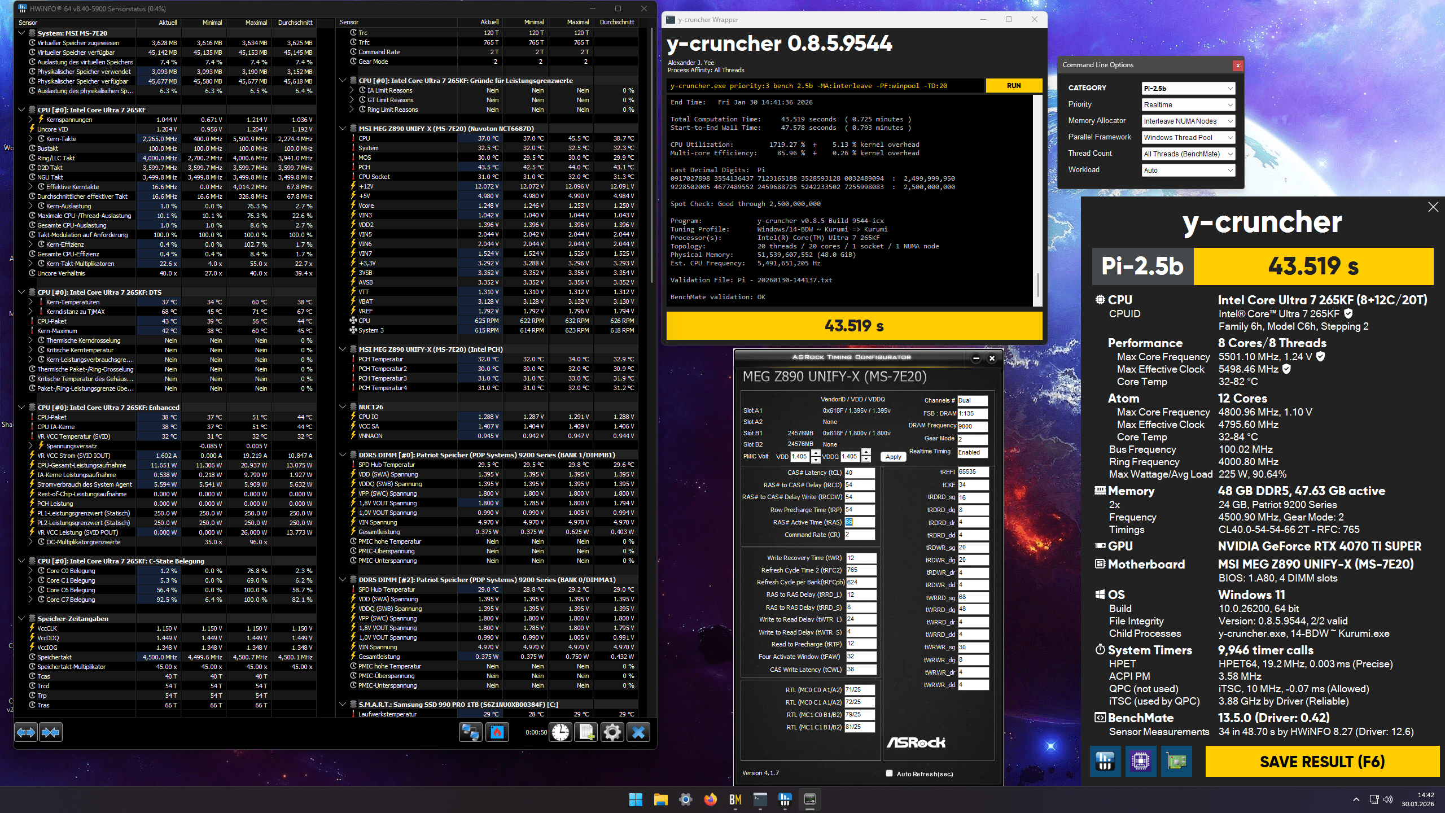Click the GPU card icon in BenchMate

(1176, 762)
